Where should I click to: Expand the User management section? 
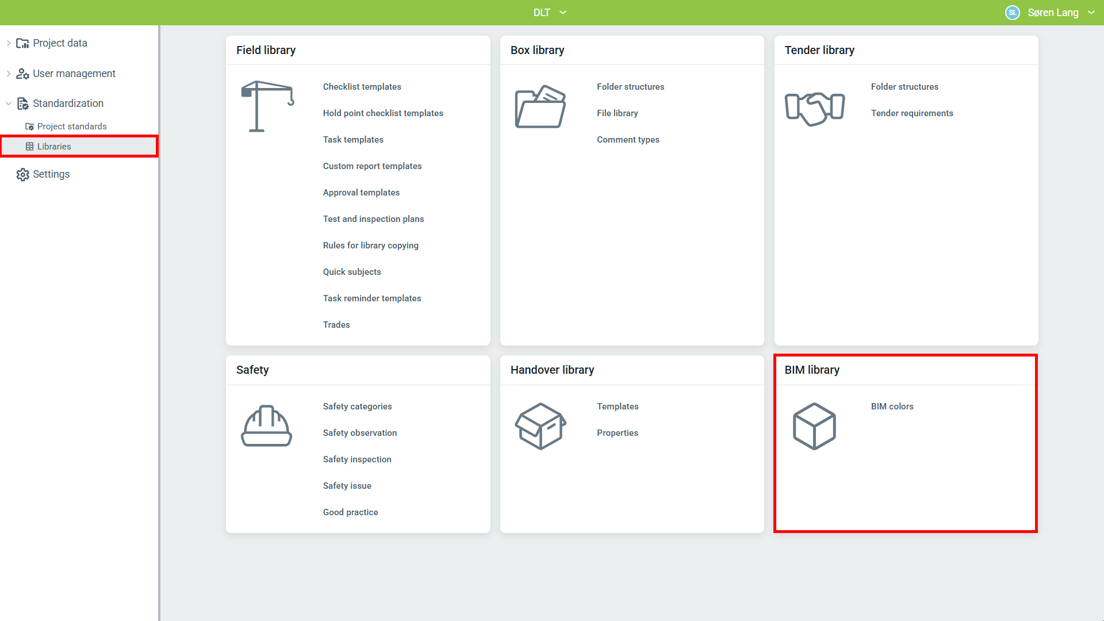tap(9, 74)
